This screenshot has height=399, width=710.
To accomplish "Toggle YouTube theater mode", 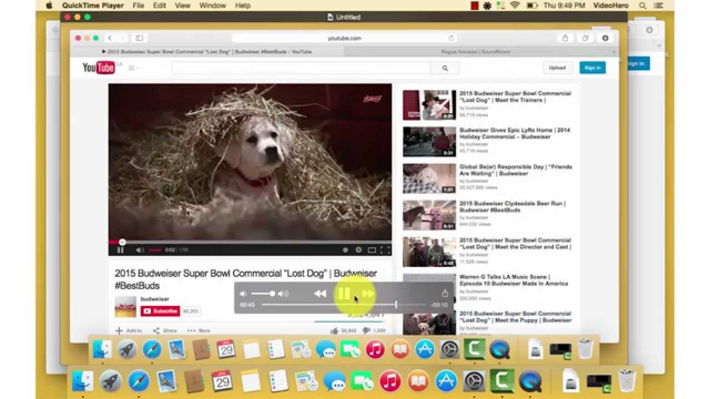I will [x=372, y=250].
